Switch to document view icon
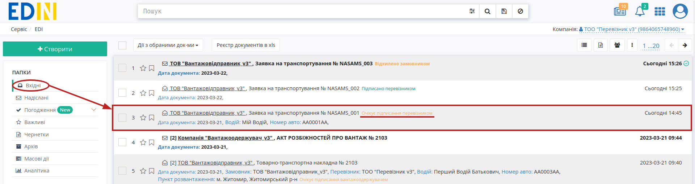 pos(601,45)
